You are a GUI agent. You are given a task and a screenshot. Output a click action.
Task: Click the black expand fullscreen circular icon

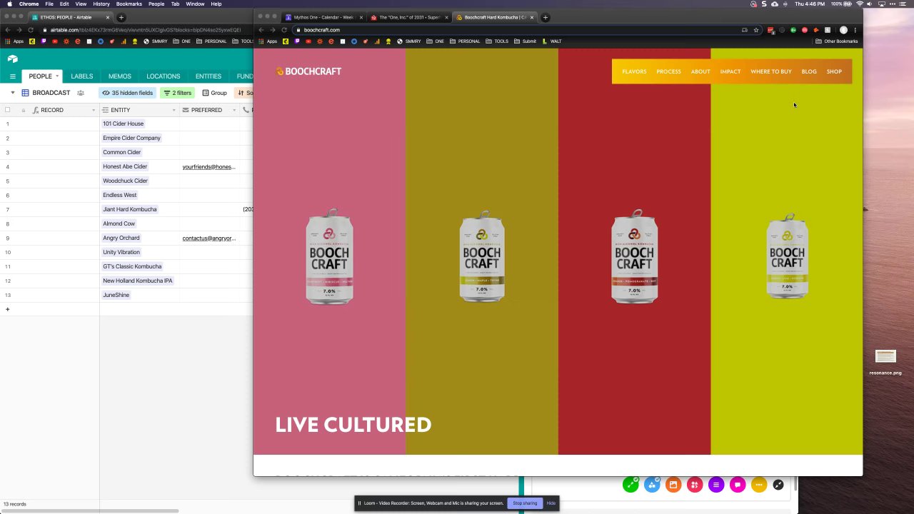coord(778,485)
